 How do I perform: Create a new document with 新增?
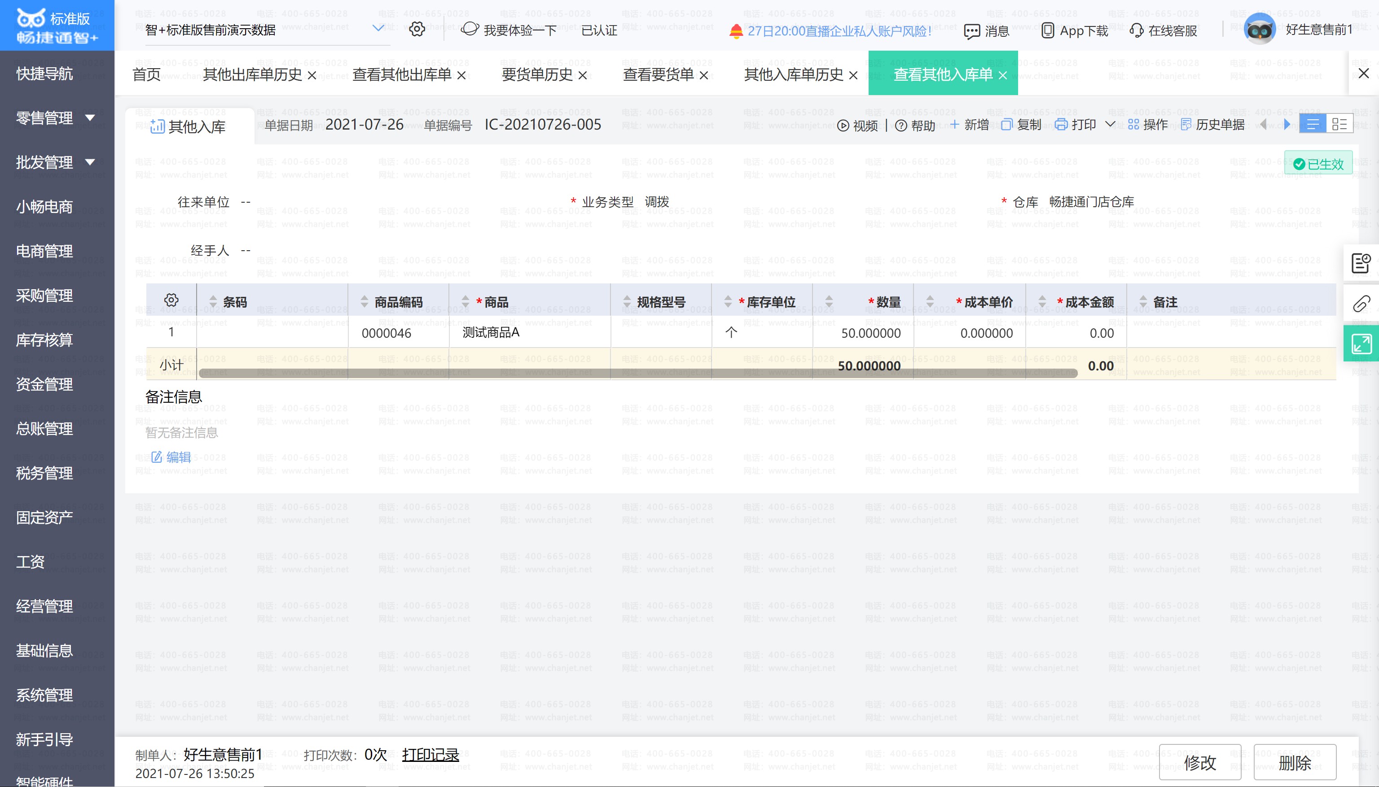pos(969,125)
